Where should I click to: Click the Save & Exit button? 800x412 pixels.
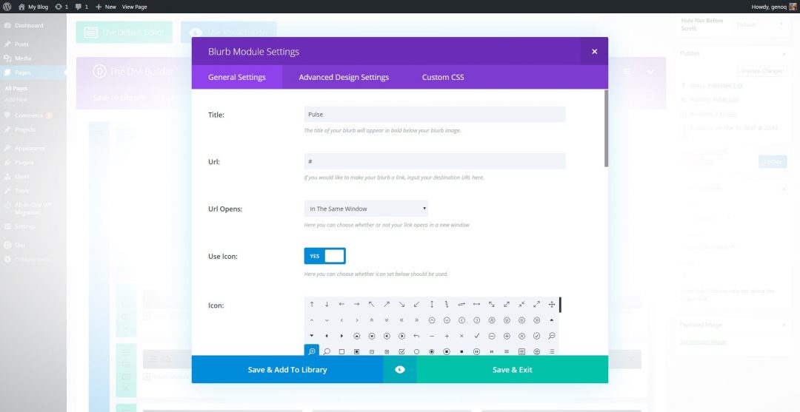[513, 370]
